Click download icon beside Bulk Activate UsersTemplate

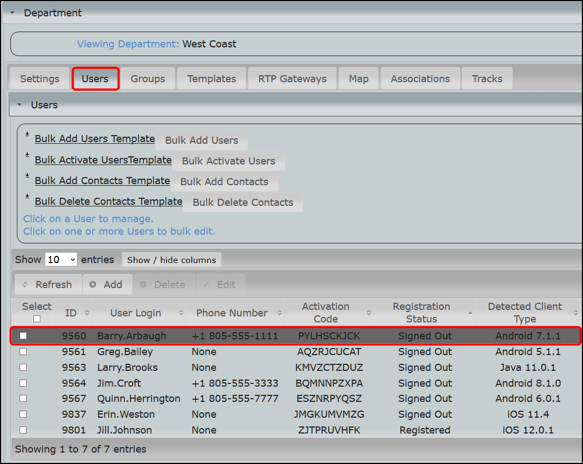(x=27, y=155)
